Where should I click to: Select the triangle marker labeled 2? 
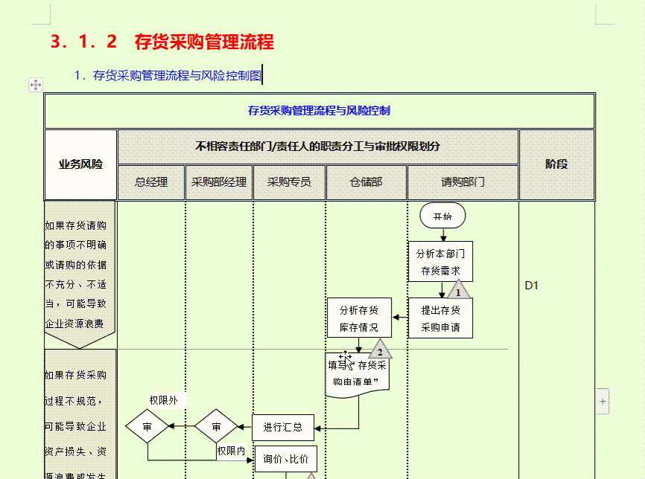(380, 349)
